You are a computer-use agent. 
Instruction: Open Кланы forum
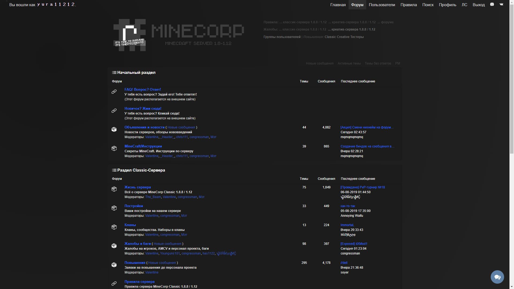tap(130, 225)
